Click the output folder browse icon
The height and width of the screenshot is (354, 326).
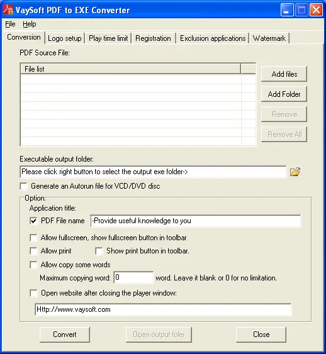point(295,172)
